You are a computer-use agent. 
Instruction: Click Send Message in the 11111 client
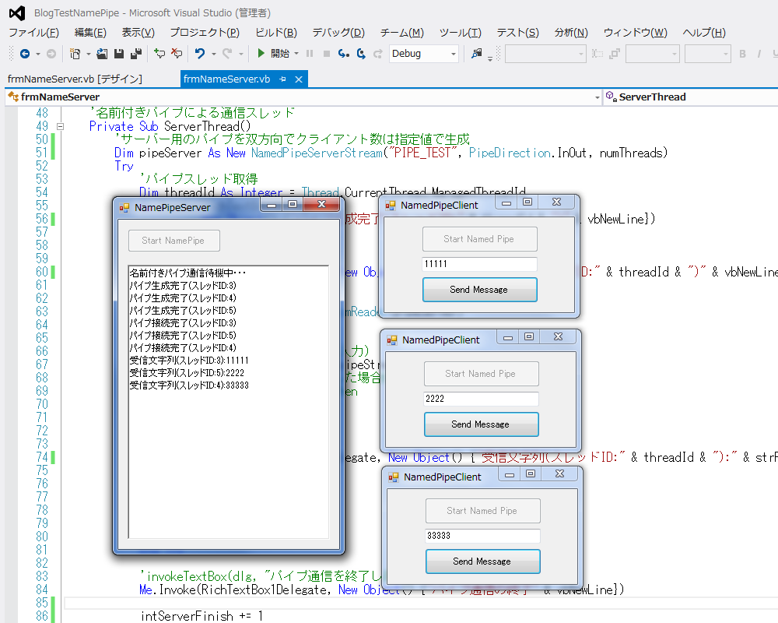[x=479, y=290]
